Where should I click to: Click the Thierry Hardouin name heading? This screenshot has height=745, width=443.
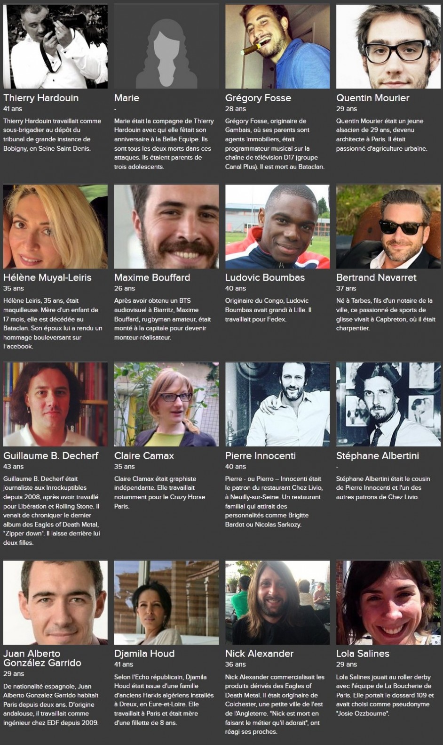click(x=41, y=98)
